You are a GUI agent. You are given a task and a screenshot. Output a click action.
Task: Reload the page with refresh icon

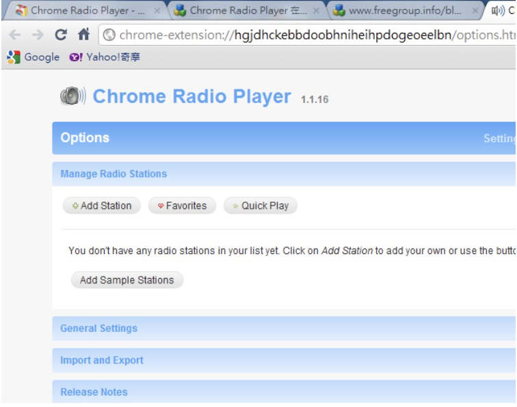[61, 35]
